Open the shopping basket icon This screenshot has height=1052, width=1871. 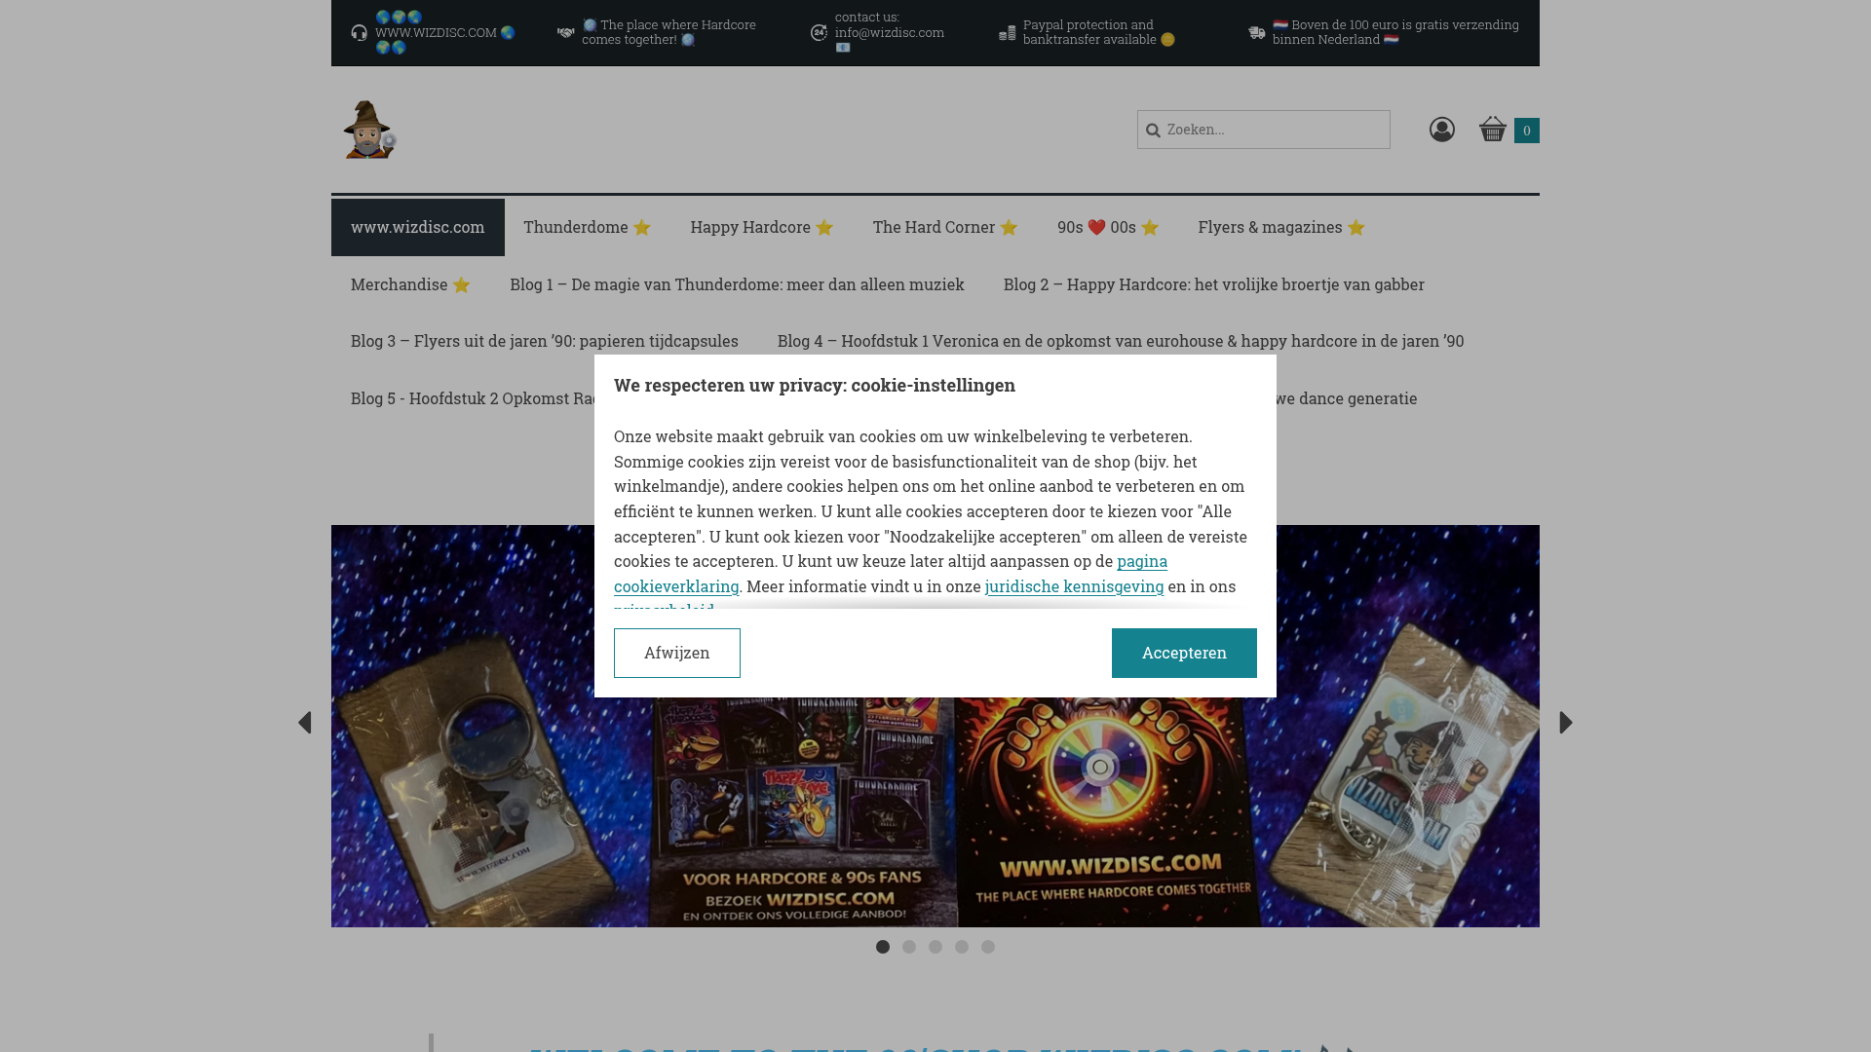click(x=1493, y=129)
